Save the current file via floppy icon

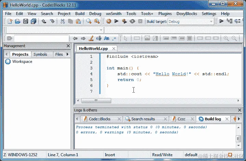[x=26, y=21]
